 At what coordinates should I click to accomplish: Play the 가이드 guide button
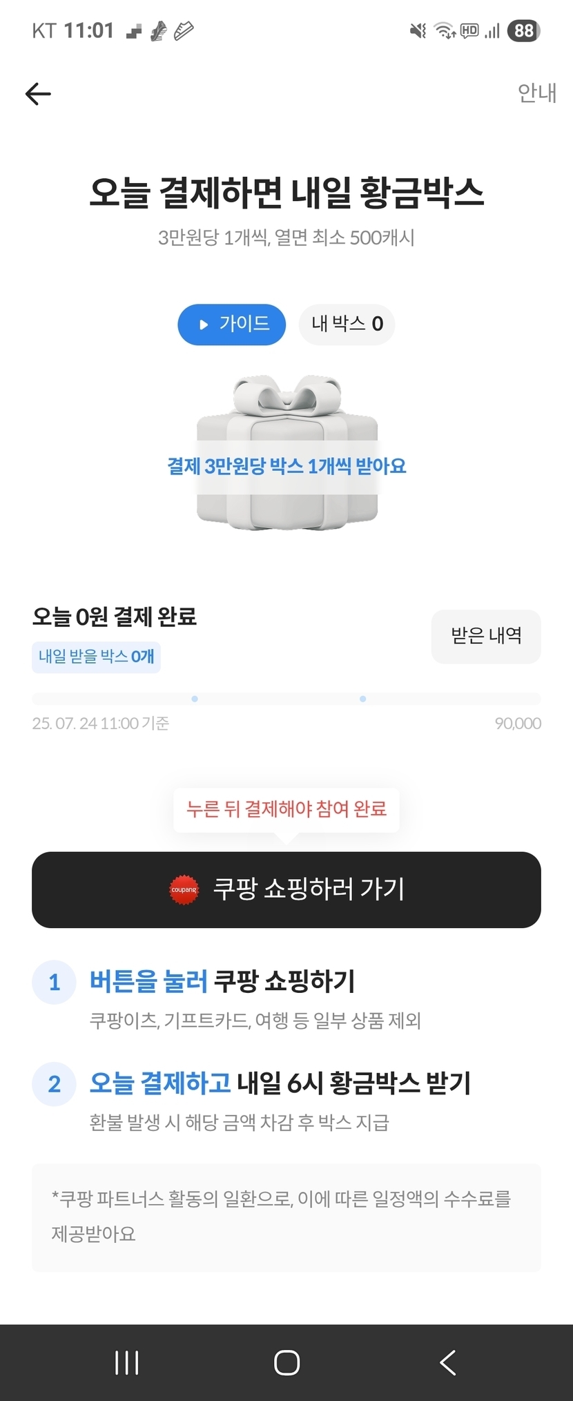(x=232, y=325)
